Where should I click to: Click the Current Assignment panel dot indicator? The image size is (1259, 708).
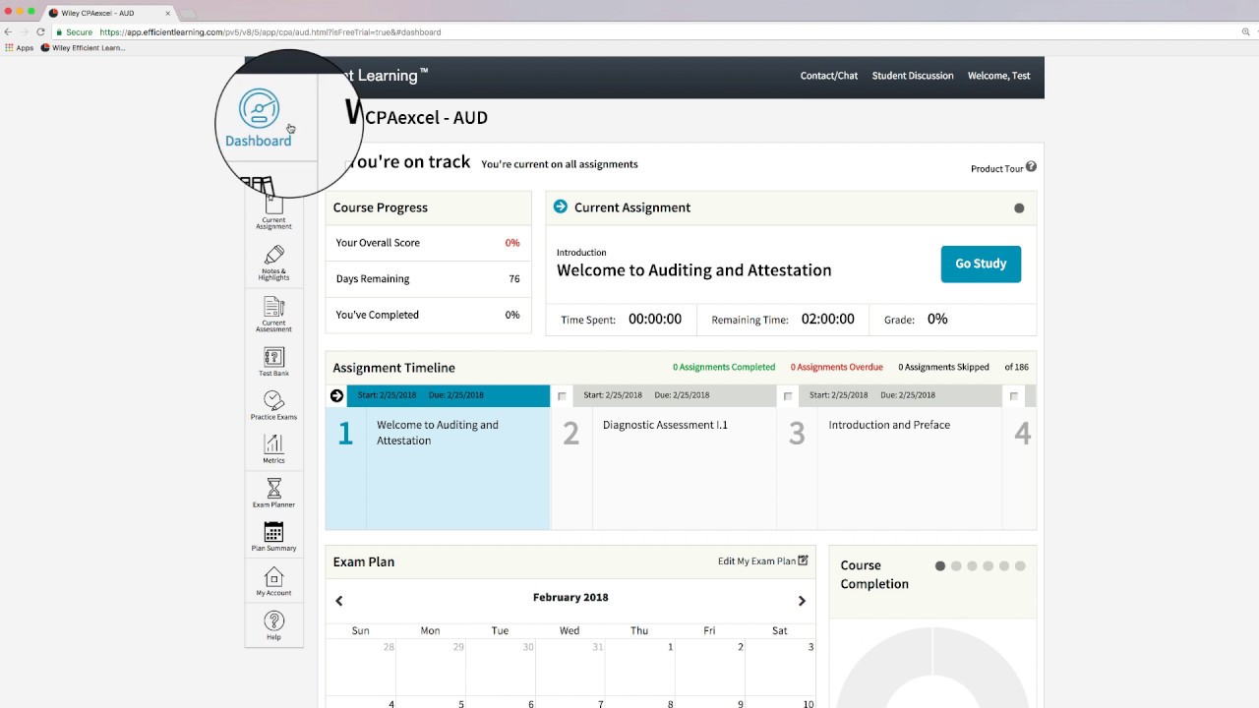pos(1019,207)
